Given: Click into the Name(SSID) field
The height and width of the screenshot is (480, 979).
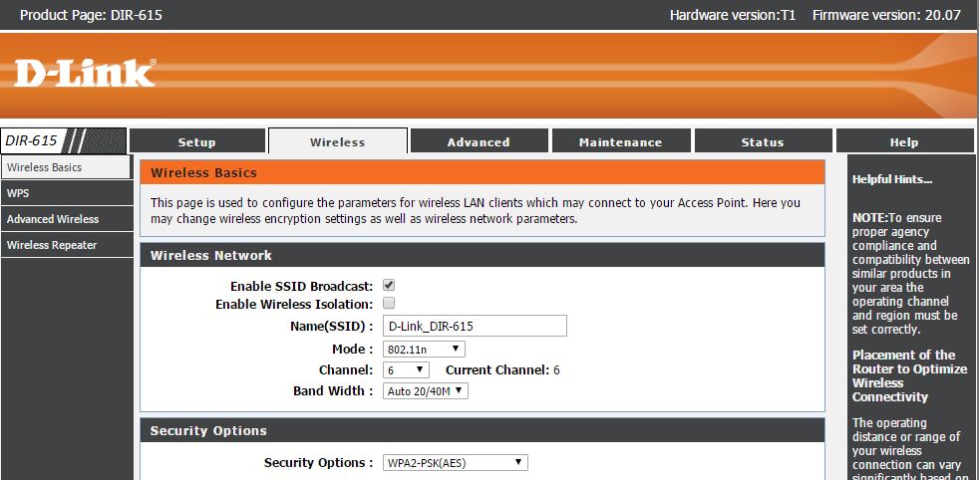Looking at the screenshot, I should pos(475,326).
